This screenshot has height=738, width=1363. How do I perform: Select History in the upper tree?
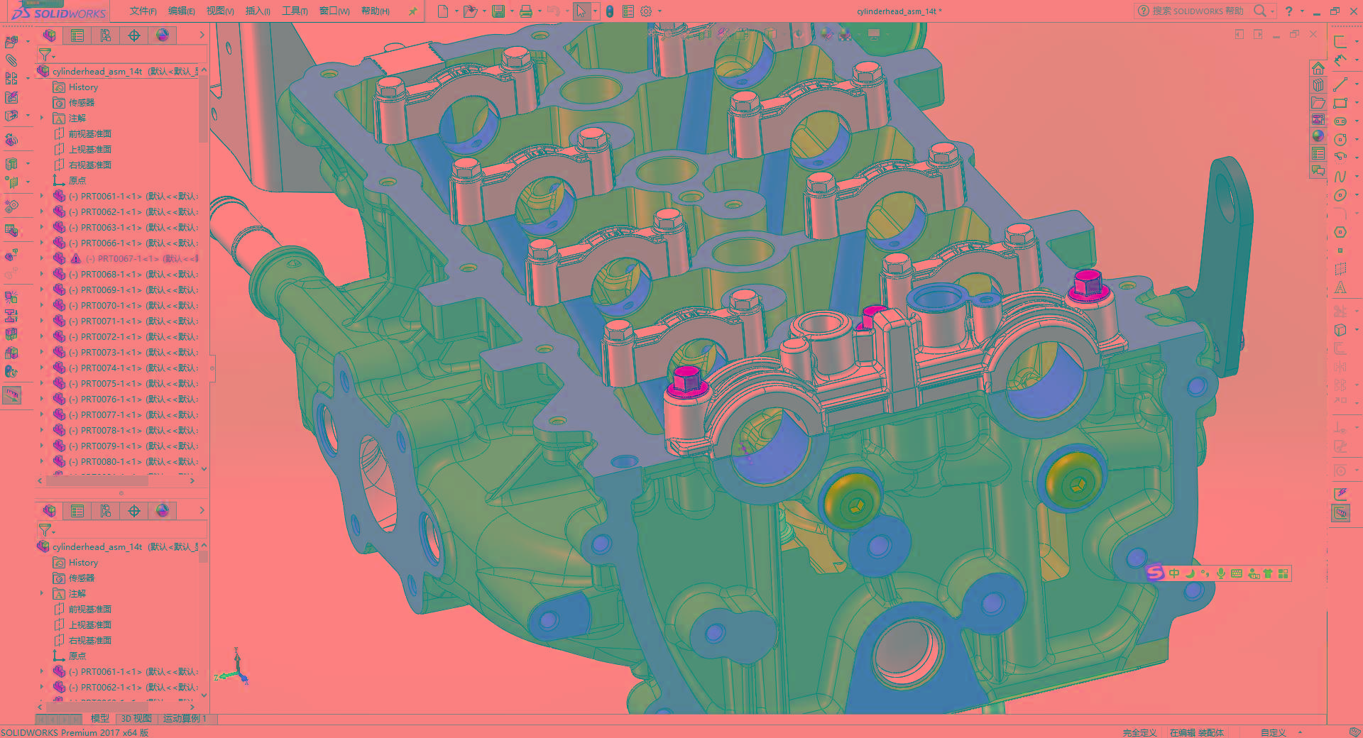(83, 87)
